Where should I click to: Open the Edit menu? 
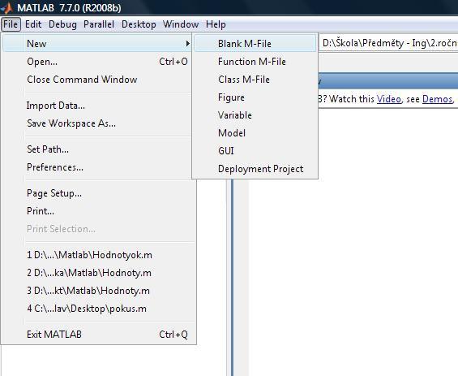33,24
